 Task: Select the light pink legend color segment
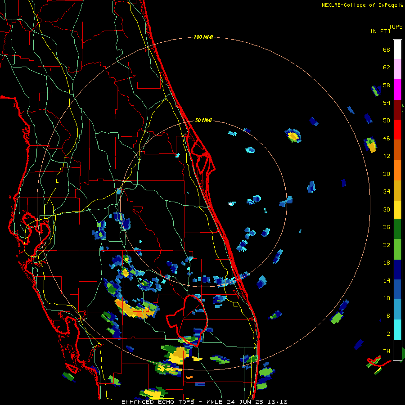pos(397,69)
